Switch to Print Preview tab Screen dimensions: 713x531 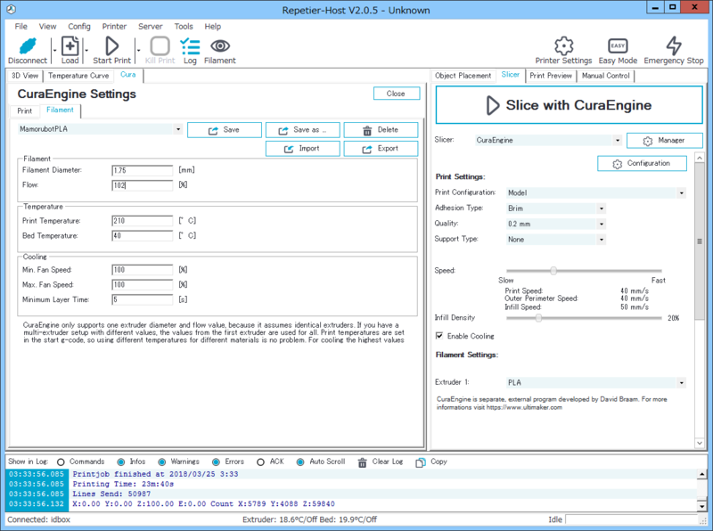tap(551, 76)
